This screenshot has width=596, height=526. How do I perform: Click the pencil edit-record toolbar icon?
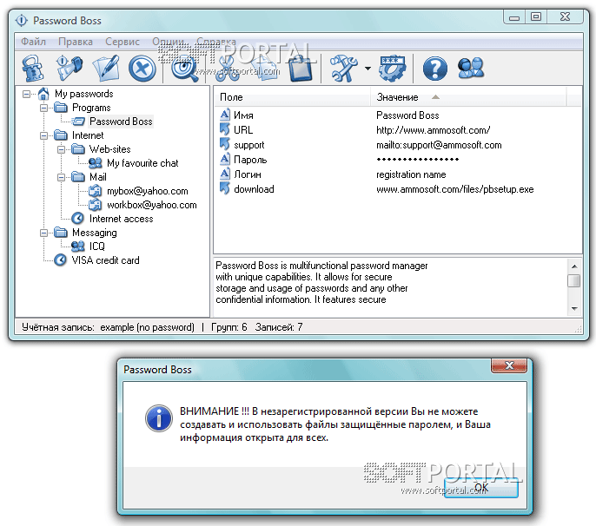pyautogui.click(x=106, y=69)
